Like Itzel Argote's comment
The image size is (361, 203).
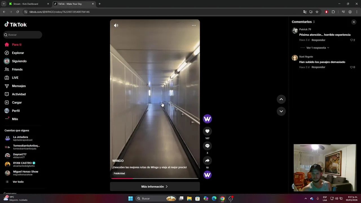[x=351, y=67]
